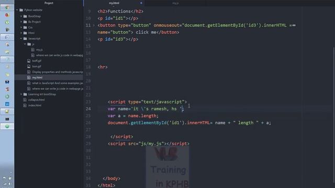This screenshot has width=335, height=188.
Task: Click getElementById('id1') on line 26
Action: tap(157, 123)
